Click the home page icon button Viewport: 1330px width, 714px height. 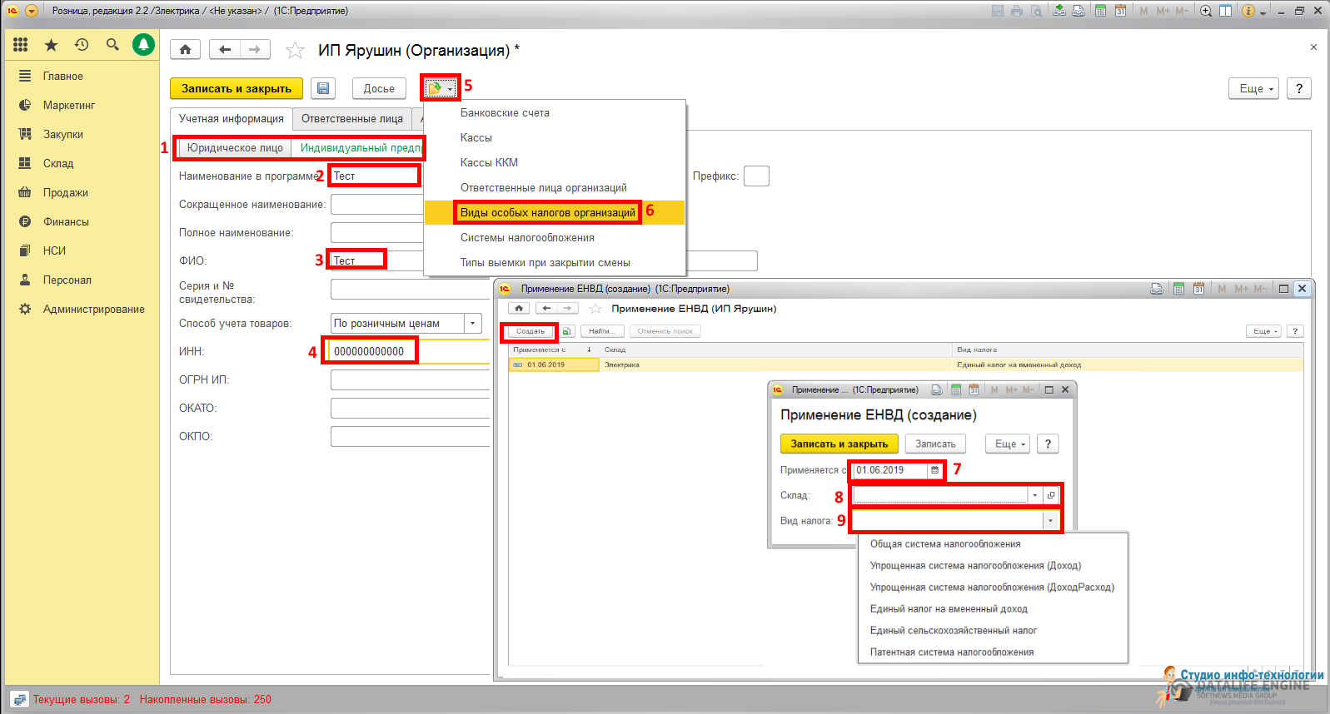tap(185, 50)
